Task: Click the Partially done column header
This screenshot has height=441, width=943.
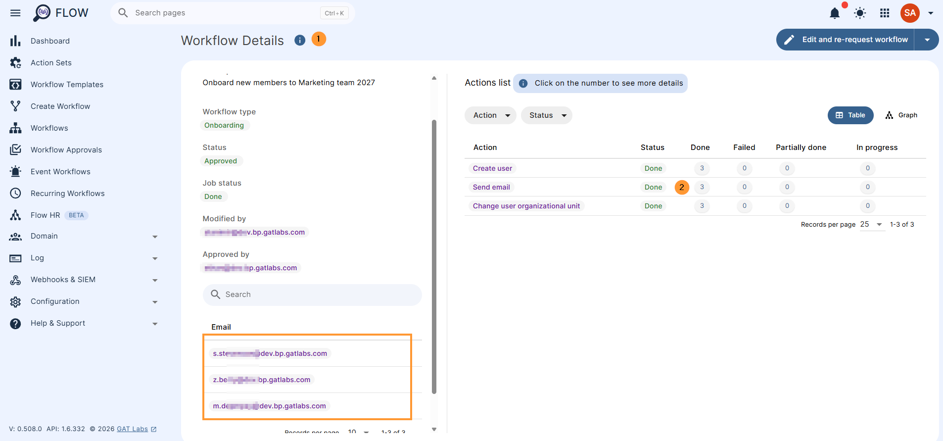Action: [x=801, y=147]
